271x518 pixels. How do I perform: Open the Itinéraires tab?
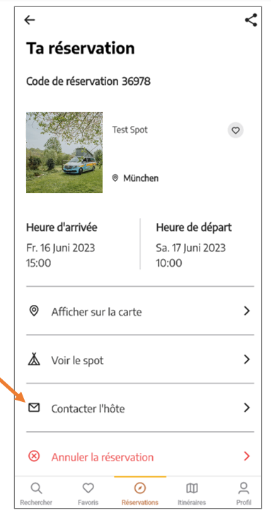pyautogui.click(x=192, y=493)
